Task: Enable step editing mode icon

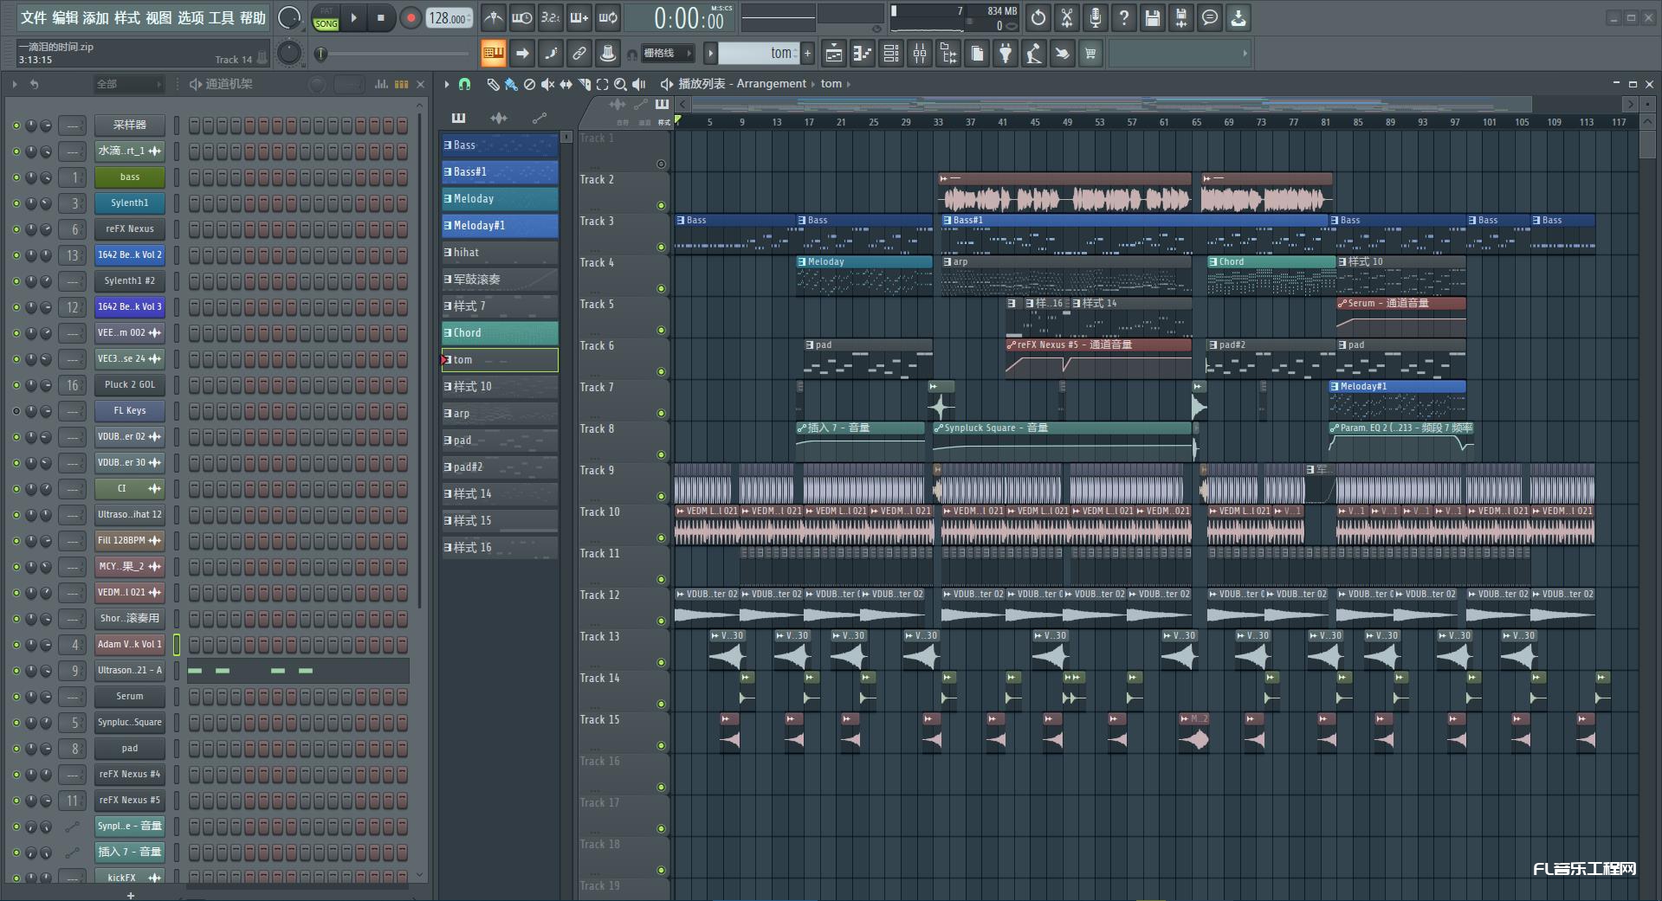Action: pos(551,54)
